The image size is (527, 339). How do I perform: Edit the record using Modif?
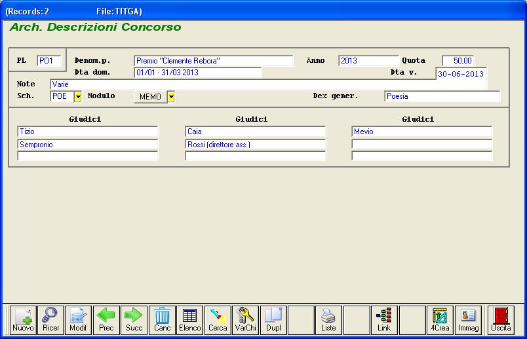pyautogui.click(x=78, y=320)
